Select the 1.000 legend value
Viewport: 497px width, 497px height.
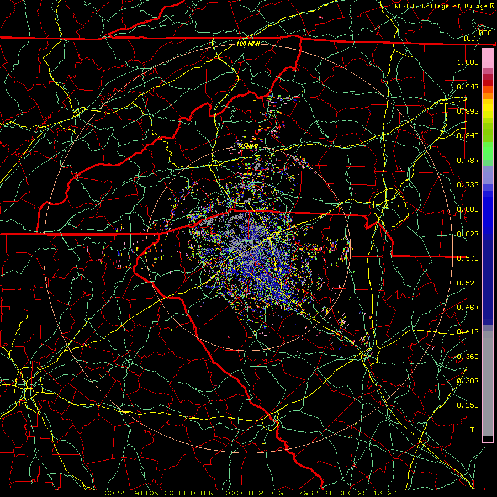click(468, 62)
